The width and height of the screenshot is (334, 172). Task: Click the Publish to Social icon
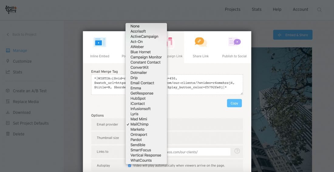coord(234,41)
